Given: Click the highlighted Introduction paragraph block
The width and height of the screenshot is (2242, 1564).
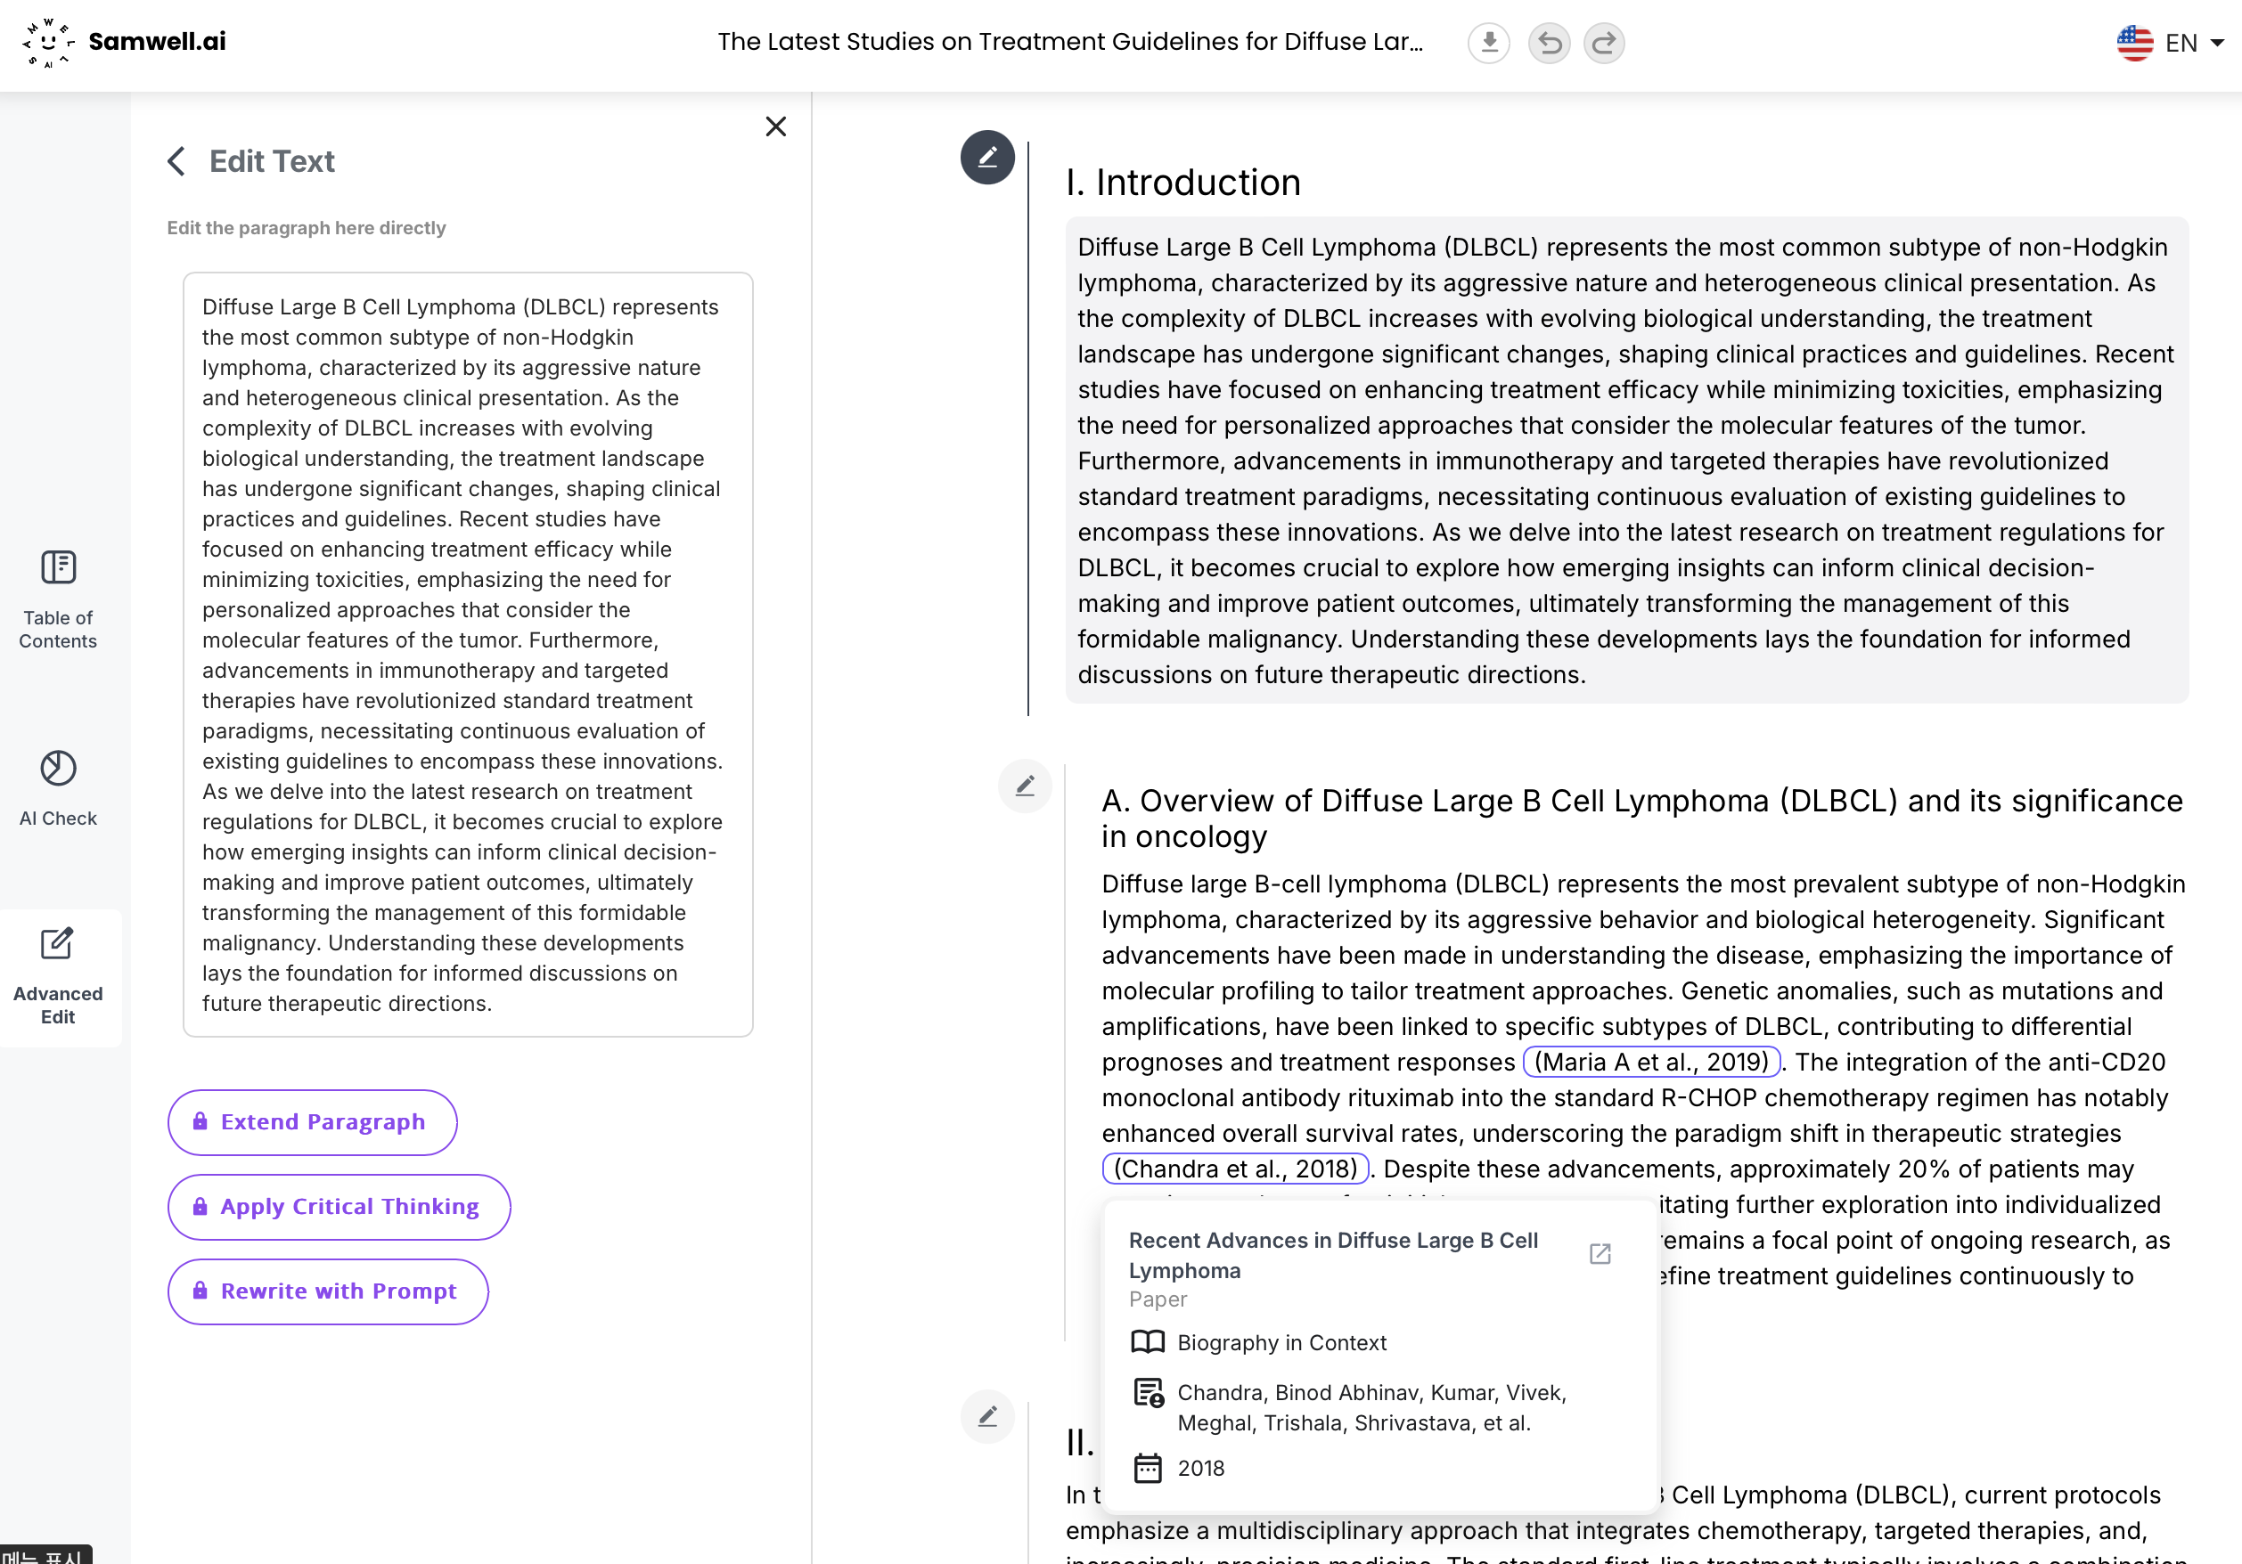Looking at the screenshot, I should 1627,460.
